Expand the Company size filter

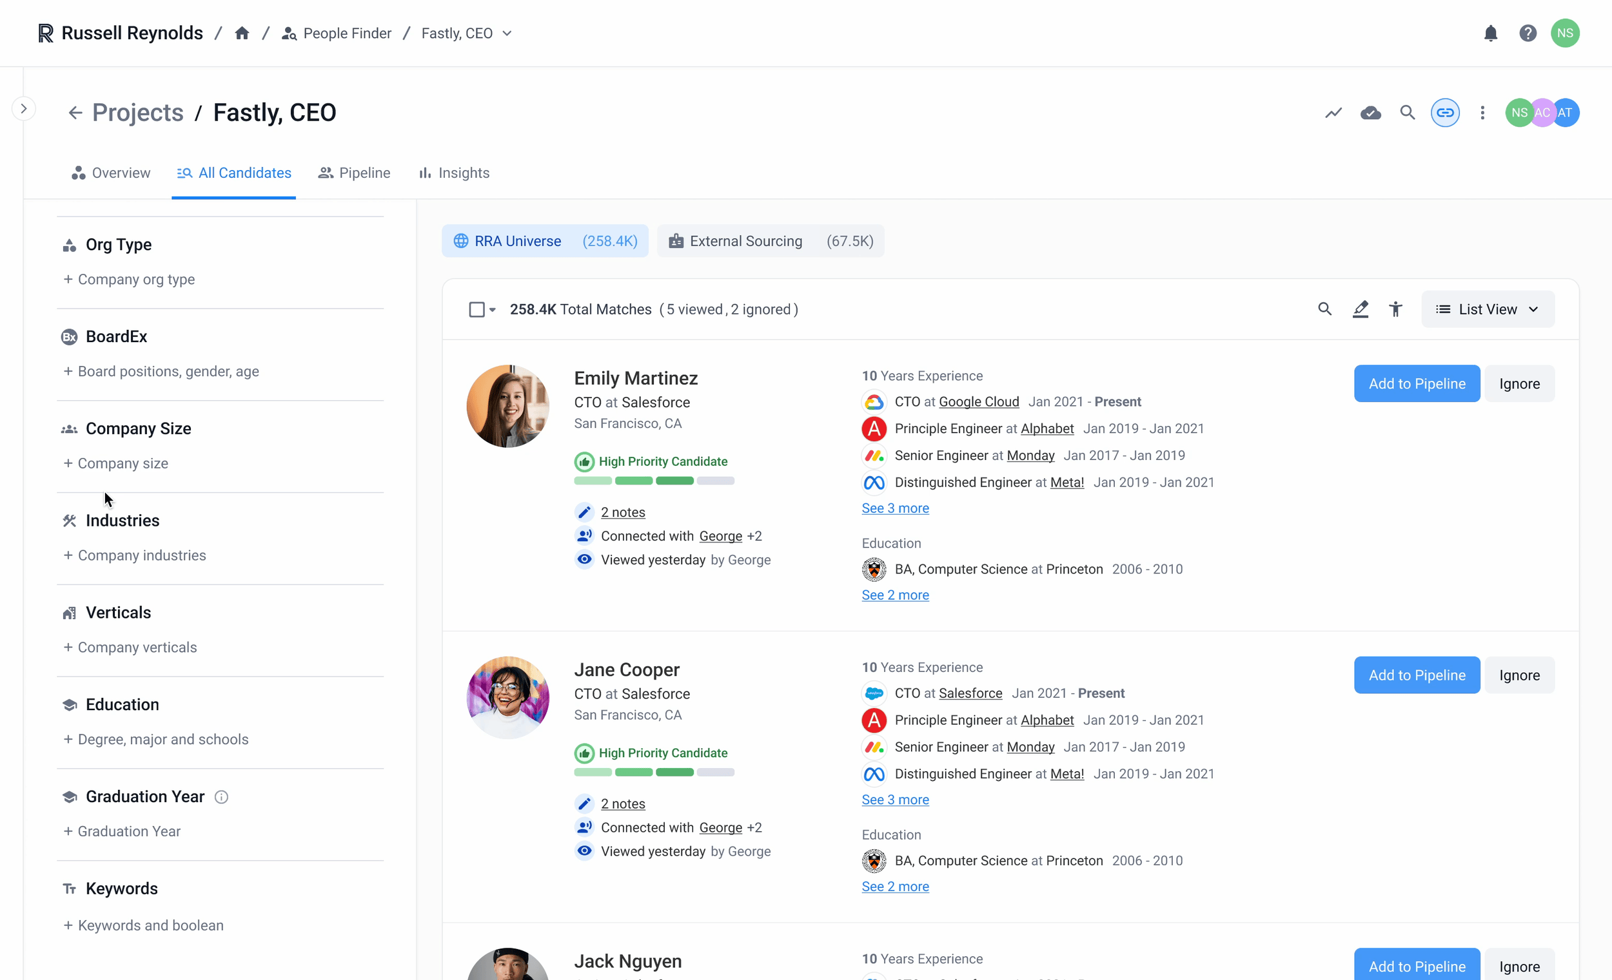coord(116,463)
